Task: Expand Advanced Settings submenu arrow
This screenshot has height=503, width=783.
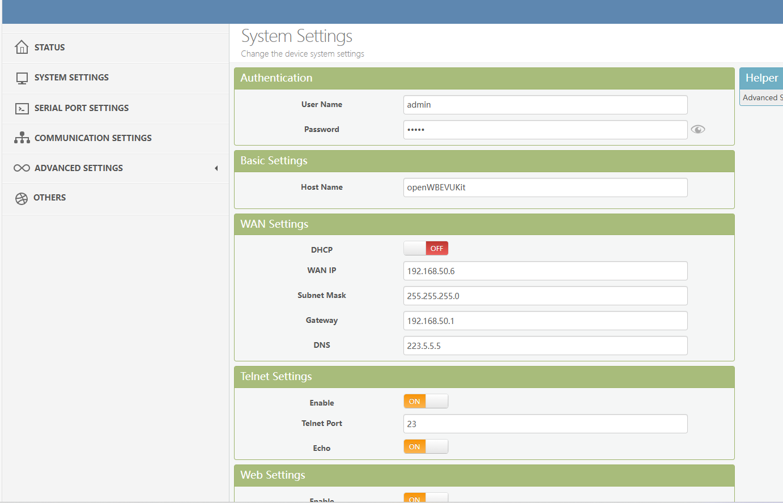Action: coord(216,168)
